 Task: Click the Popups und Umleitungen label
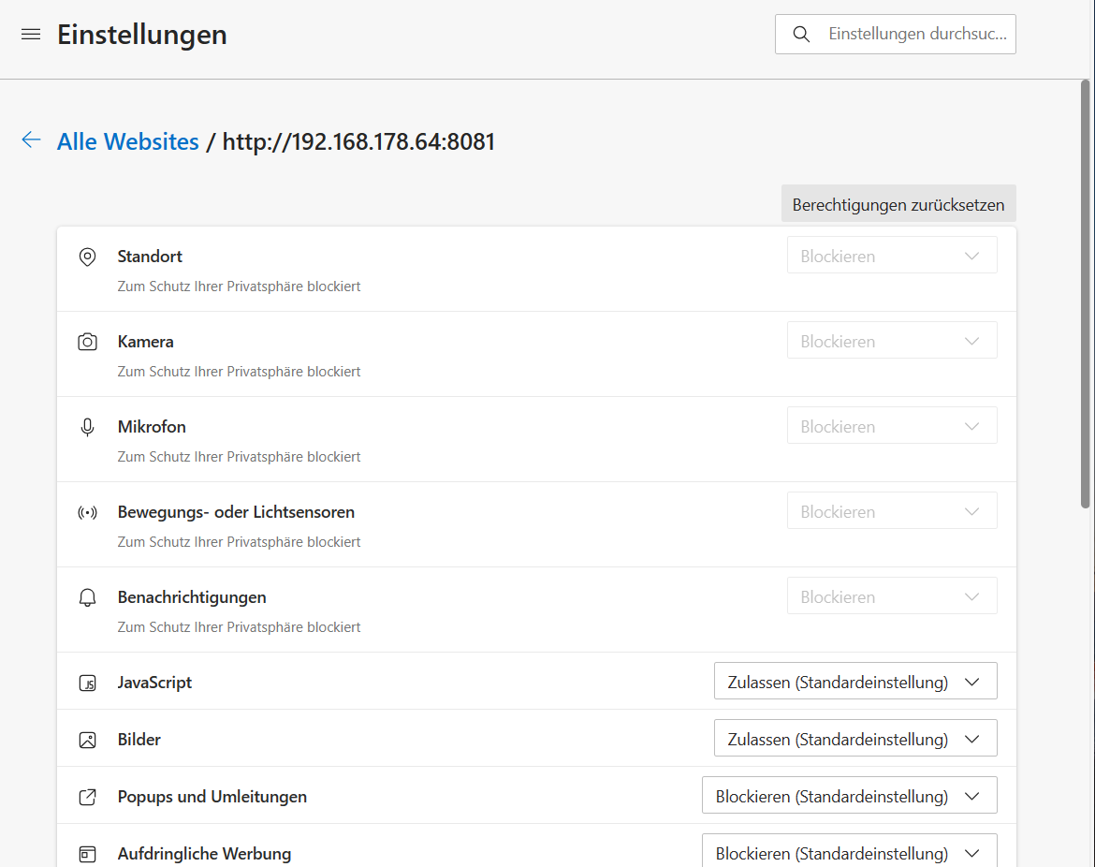pos(212,797)
